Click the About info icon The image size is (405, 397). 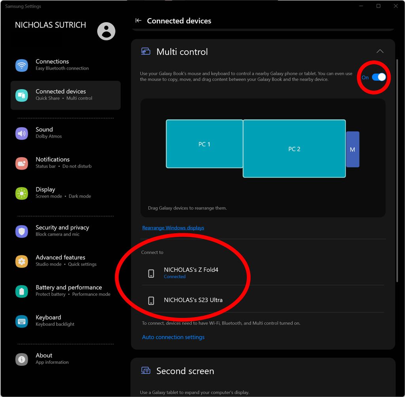21,359
